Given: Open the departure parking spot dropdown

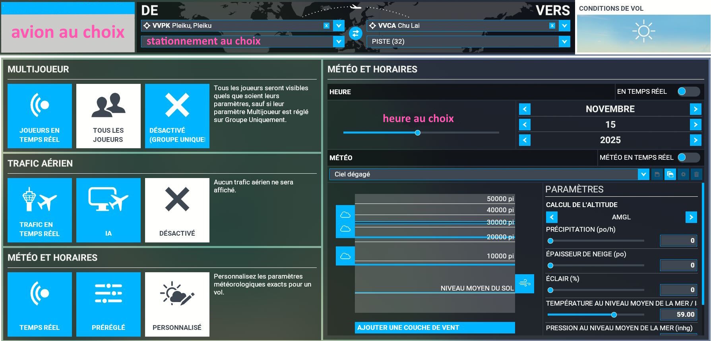Looking at the screenshot, I should 338,41.
